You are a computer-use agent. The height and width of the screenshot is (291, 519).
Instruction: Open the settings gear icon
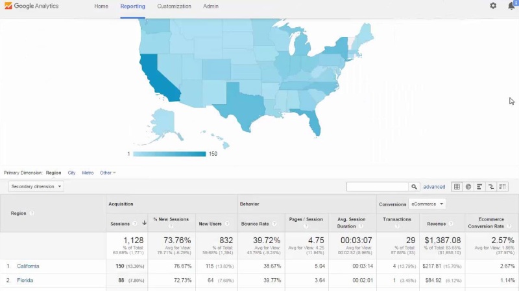(x=493, y=6)
